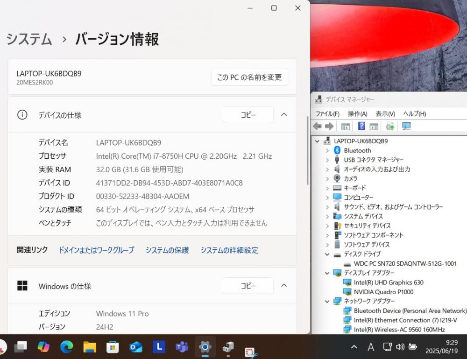
Task: Open the システムの詳細設定 link
Action: [229, 250]
